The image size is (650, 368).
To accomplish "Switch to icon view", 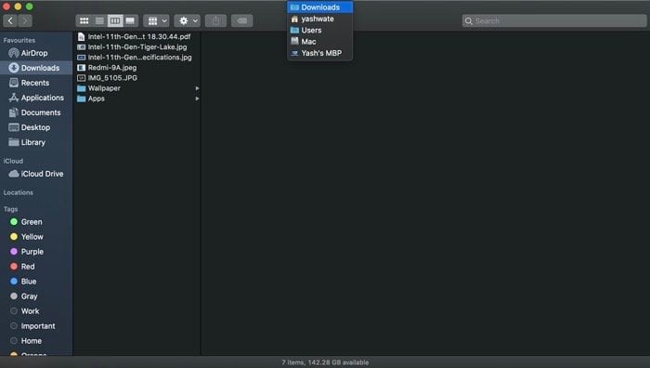I will [84, 20].
